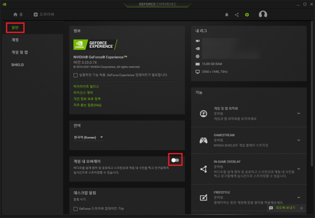Select 계정 in the sidebar
The width and height of the screenshot is (315, 218).
click(15, 40)
